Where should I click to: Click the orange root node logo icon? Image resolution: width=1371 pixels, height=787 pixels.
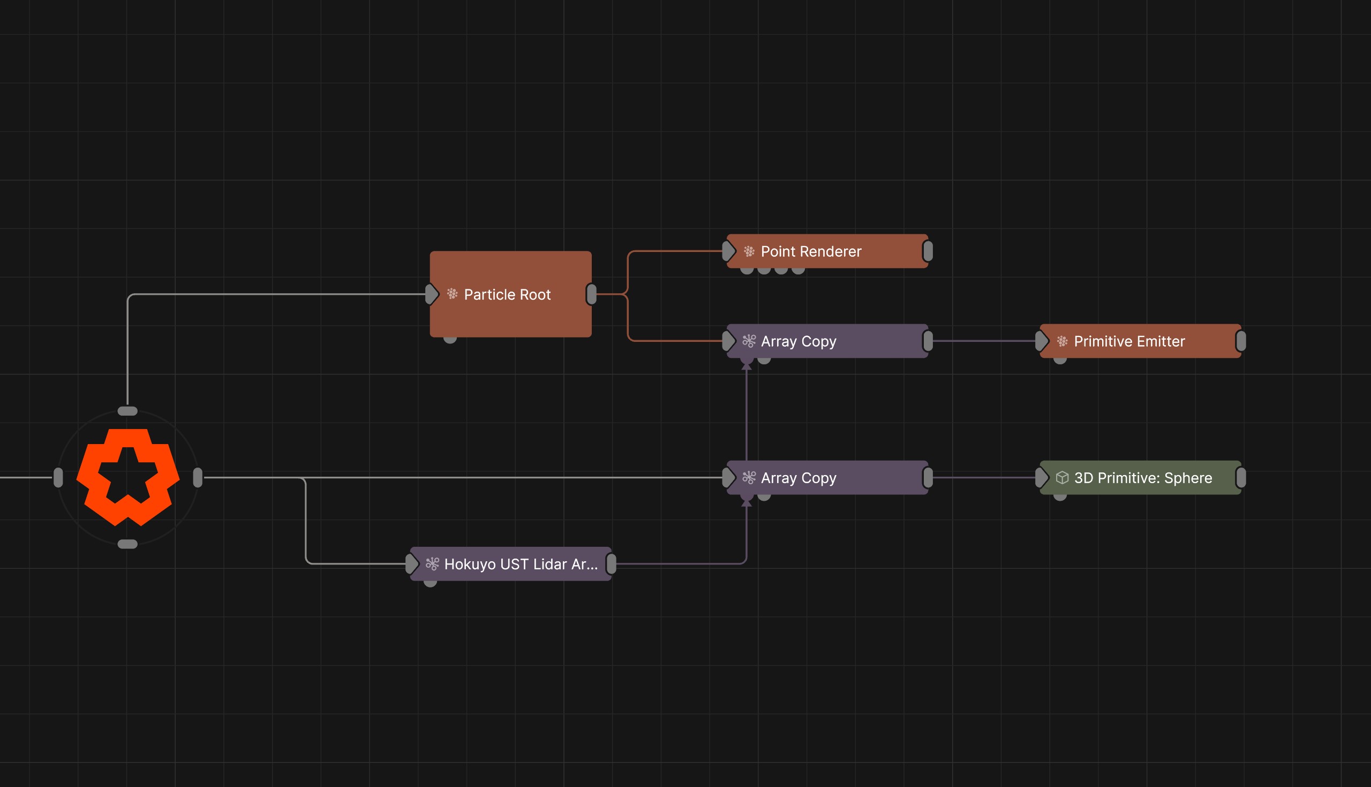click(127, 477)
